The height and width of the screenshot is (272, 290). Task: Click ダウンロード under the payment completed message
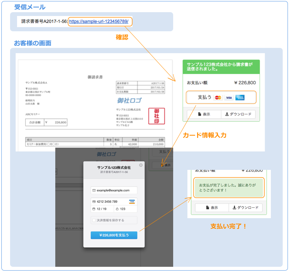click(245, 208)
